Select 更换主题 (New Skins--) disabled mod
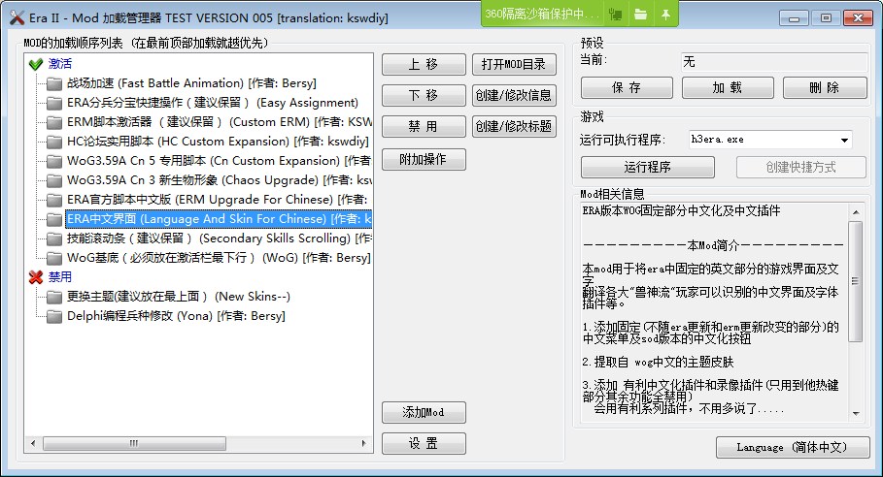The image size is (883, 477). click(x=179, y=297)
